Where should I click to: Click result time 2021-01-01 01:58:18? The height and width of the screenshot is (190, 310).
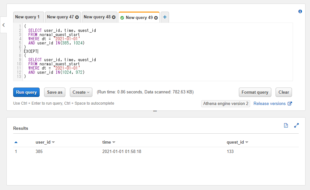pyautogui.click(x=122, y=151)
